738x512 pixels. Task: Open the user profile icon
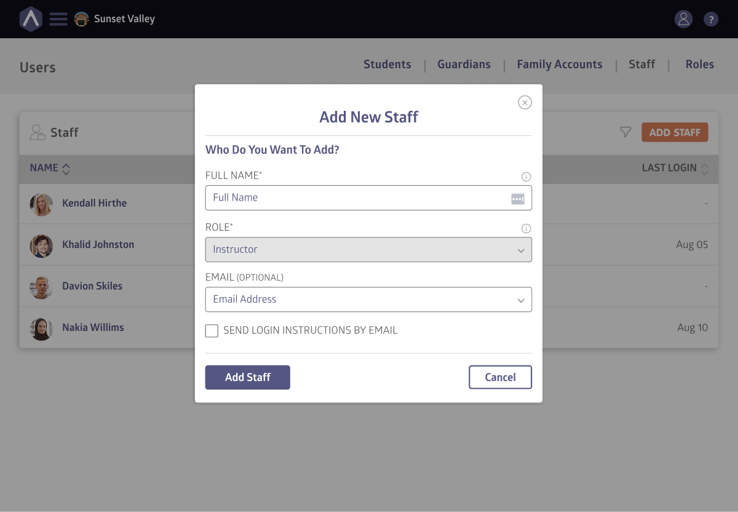coord(683,19)
